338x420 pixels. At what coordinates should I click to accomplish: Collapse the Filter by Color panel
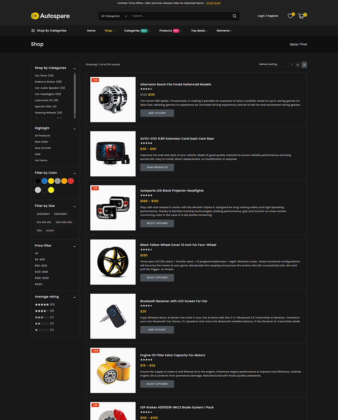coord(75,173)
